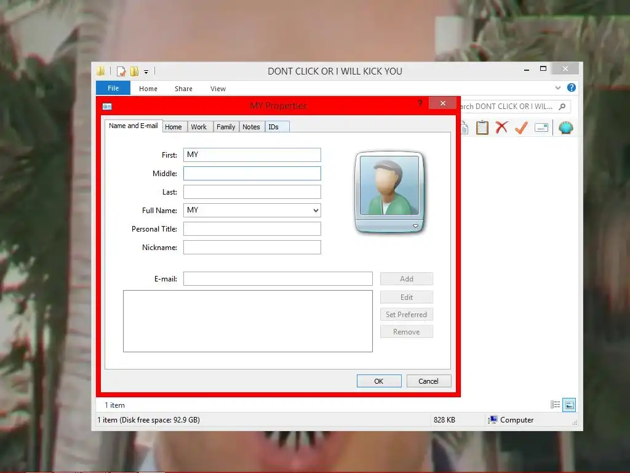Image resolution: width=630 pixels, height=473 pixels.
Task: Maximize the Explorer window
Action: point(543,69)
